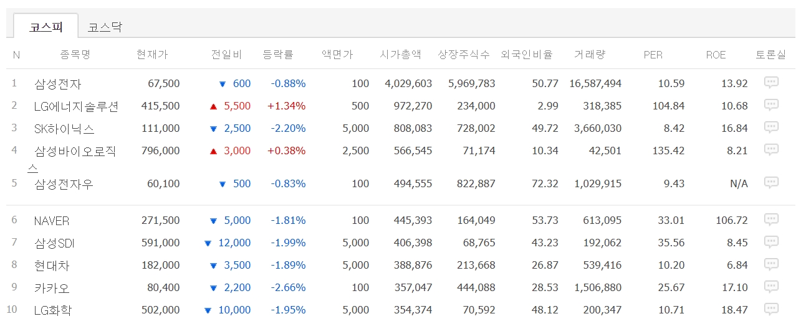The height and width of the screenshot is (329, 811).
Task: Switch to the 코스닥 tab
Action: click(105, 27)
